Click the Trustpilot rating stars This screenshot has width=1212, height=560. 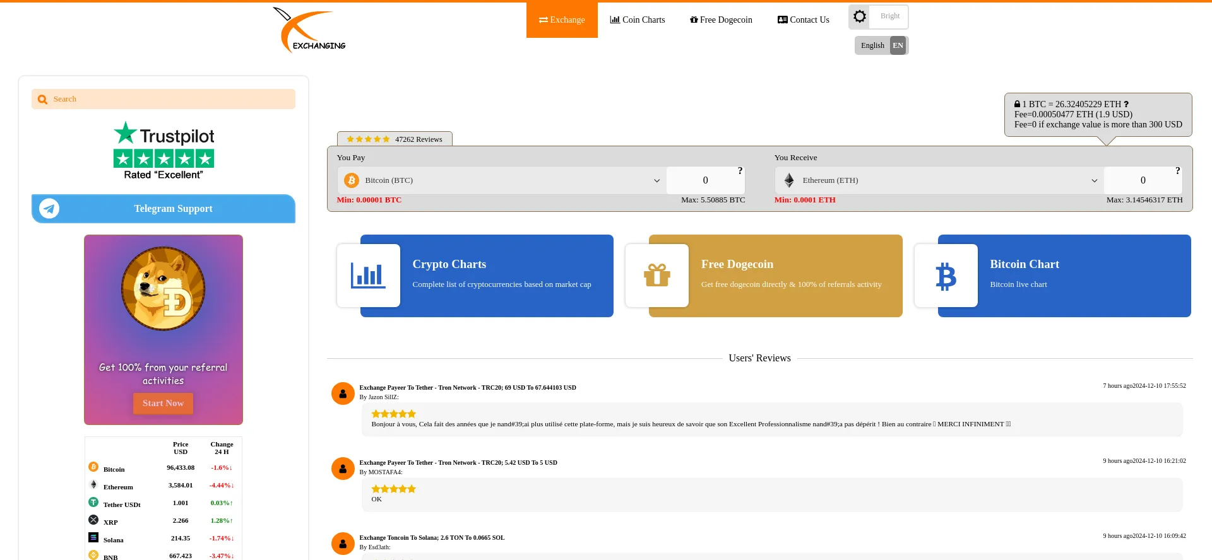[163, 158]
